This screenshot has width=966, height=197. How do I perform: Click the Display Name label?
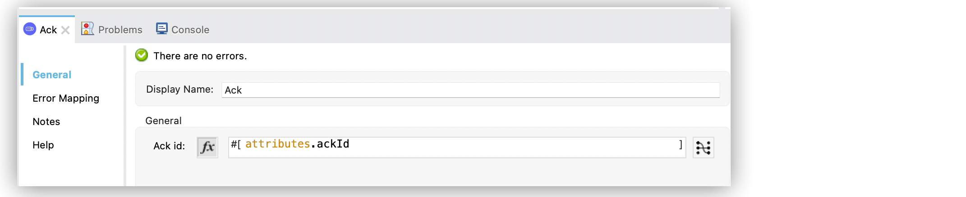pos(179,89)
